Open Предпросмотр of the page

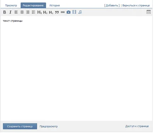point(49,126)
